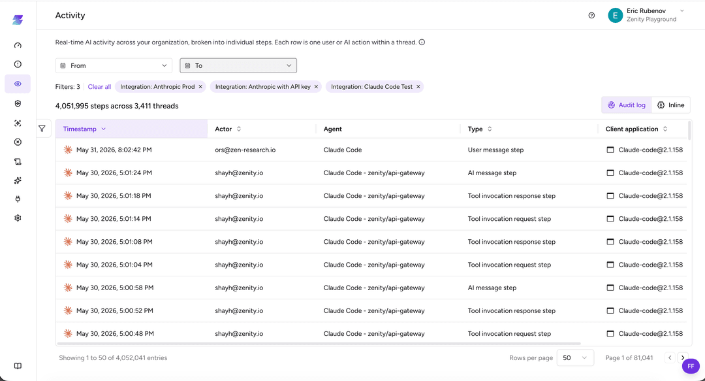Viewport: 705px width, 381px height.
Task: Open the To date dropdown
Action: 238,65
